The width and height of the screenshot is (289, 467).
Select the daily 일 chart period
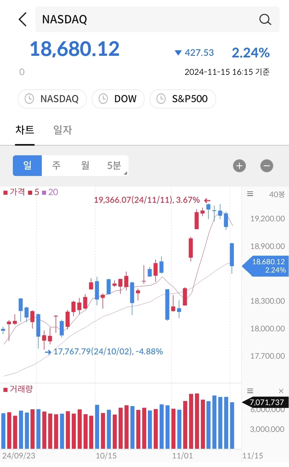coord(27,166)
